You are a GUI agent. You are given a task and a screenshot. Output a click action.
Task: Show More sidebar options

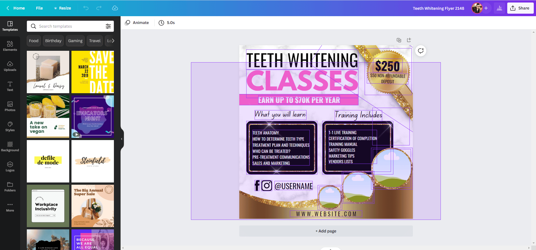point(10,207)
